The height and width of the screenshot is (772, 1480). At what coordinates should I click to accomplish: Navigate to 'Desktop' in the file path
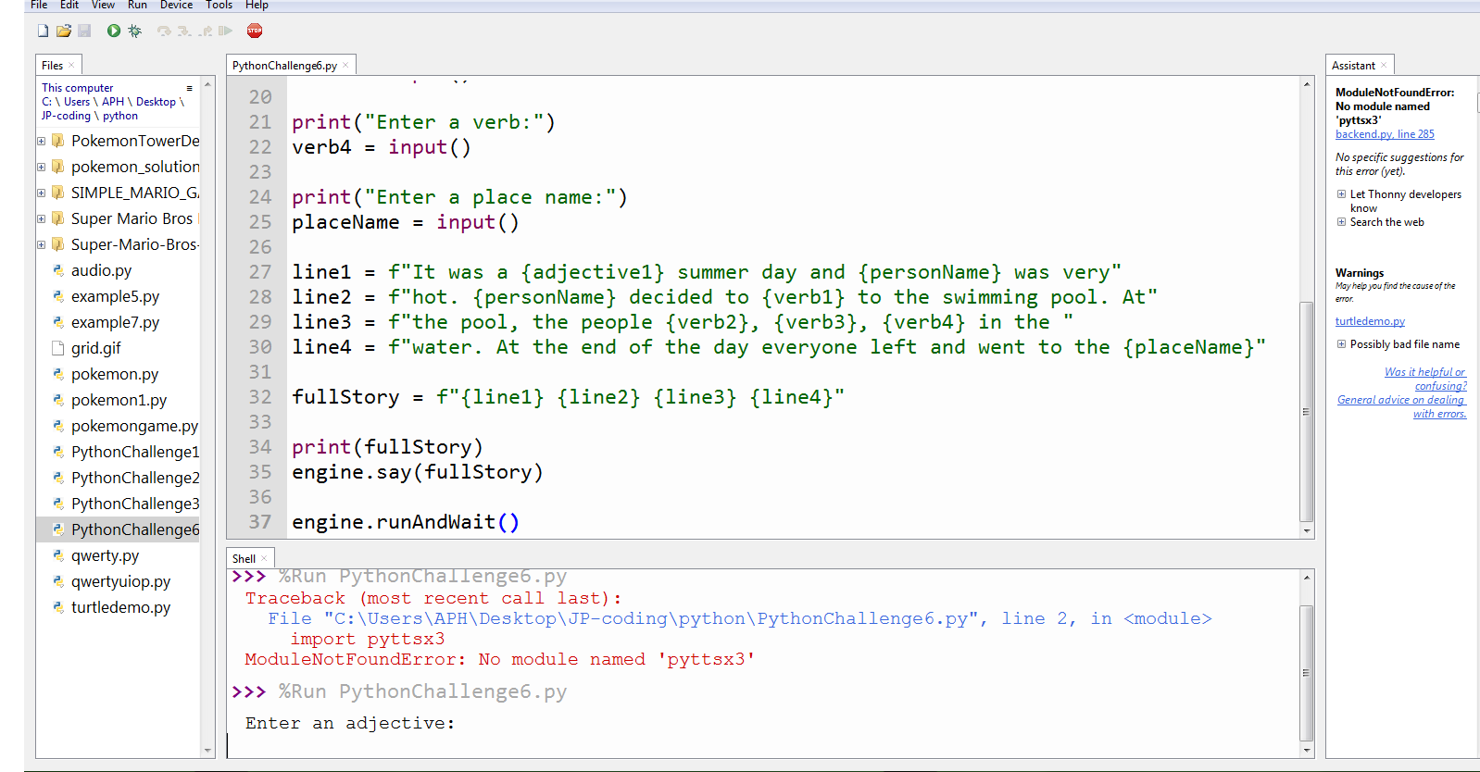point(156,102)
